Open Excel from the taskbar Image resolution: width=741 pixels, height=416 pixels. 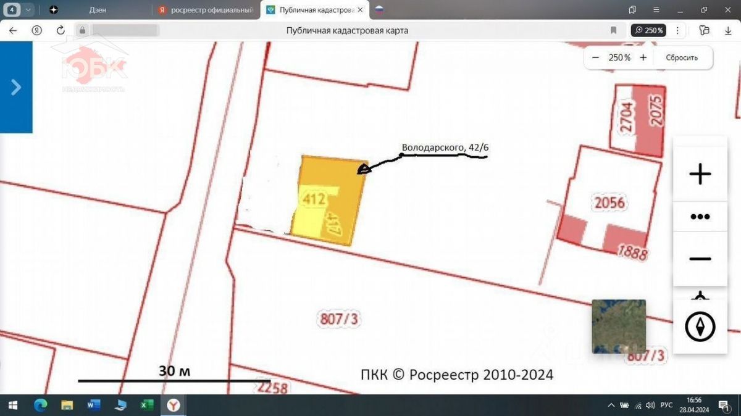click(147, 405)
